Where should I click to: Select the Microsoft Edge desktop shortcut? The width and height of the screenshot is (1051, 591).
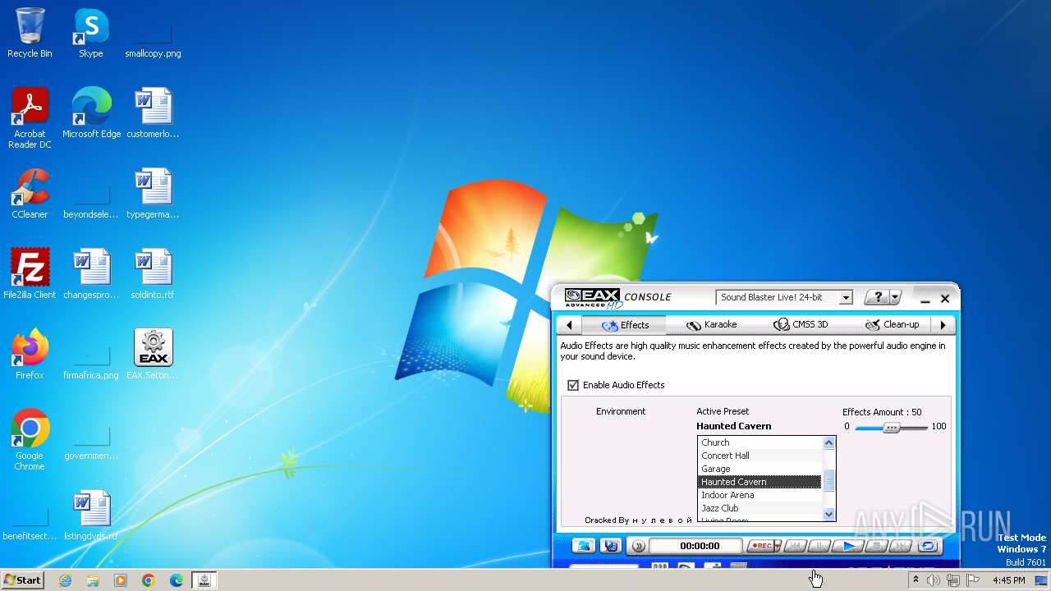(x=91, y=113)
